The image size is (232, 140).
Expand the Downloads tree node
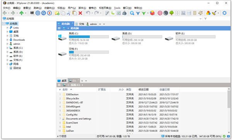[7, 40]
